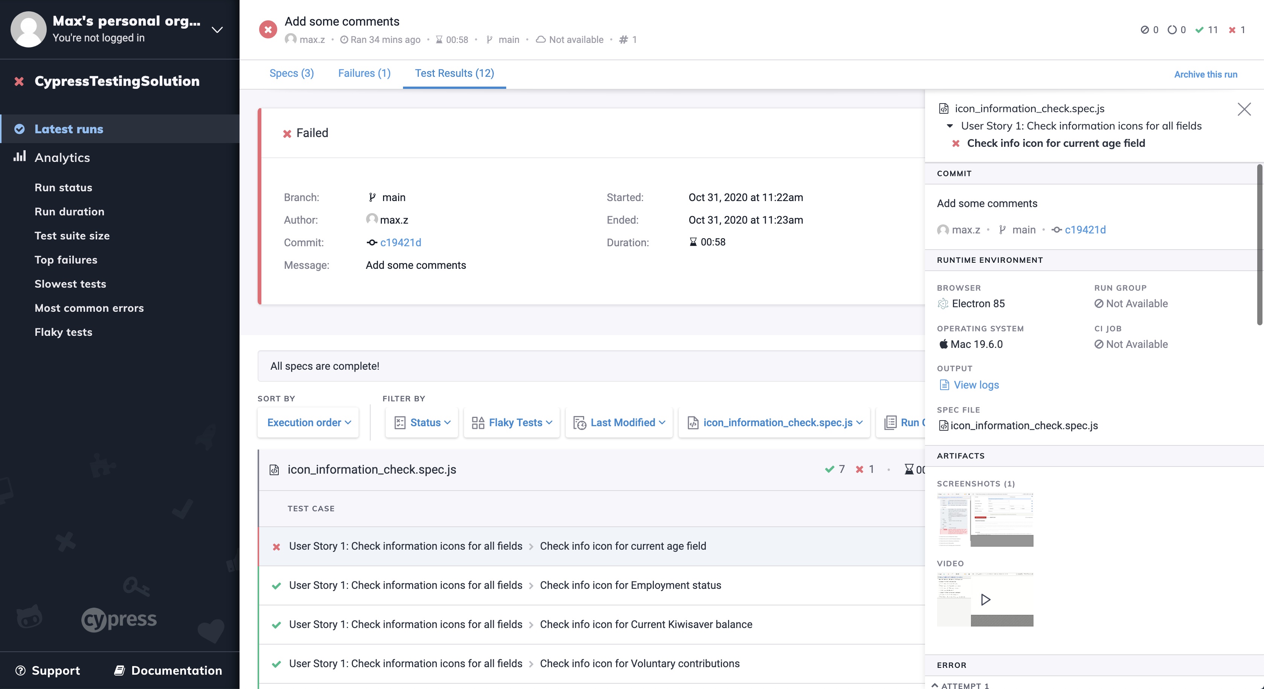
Task: Open Slowest tests analytics
Action: click(70, 284)
